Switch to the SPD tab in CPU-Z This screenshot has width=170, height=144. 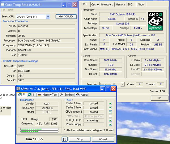coord(130,4)
